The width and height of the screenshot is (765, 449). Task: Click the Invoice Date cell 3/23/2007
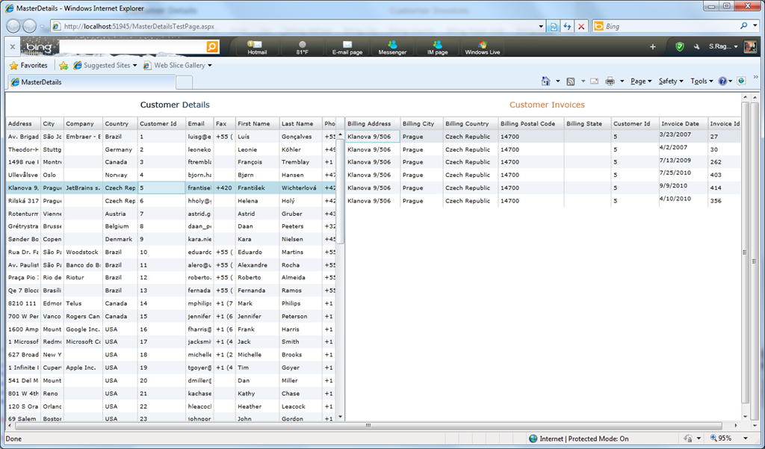tap(683, 134)
